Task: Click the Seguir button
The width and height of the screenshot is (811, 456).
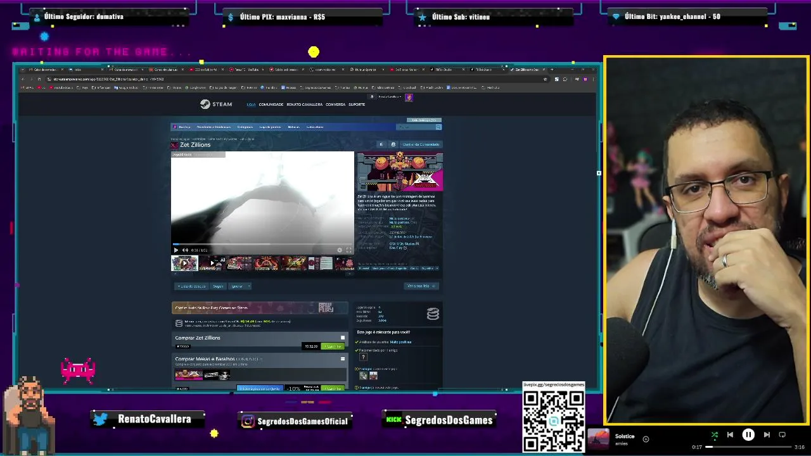Action: (218, 286)
